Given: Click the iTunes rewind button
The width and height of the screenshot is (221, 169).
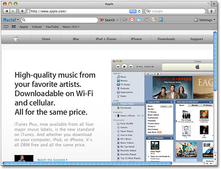Looking at the screenshot, I should 118,66.
